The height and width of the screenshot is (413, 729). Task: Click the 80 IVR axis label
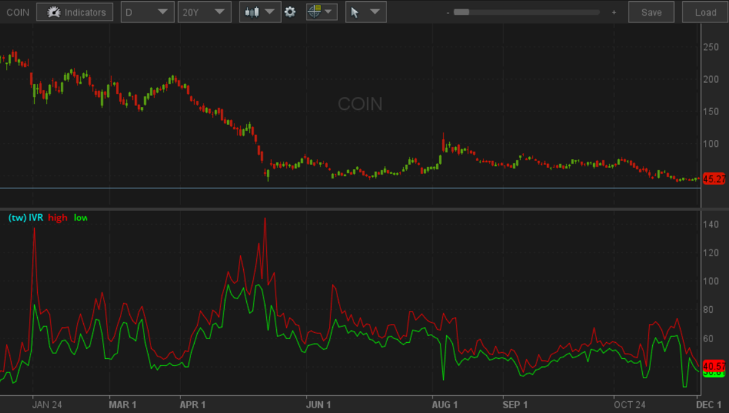point(708,310)
